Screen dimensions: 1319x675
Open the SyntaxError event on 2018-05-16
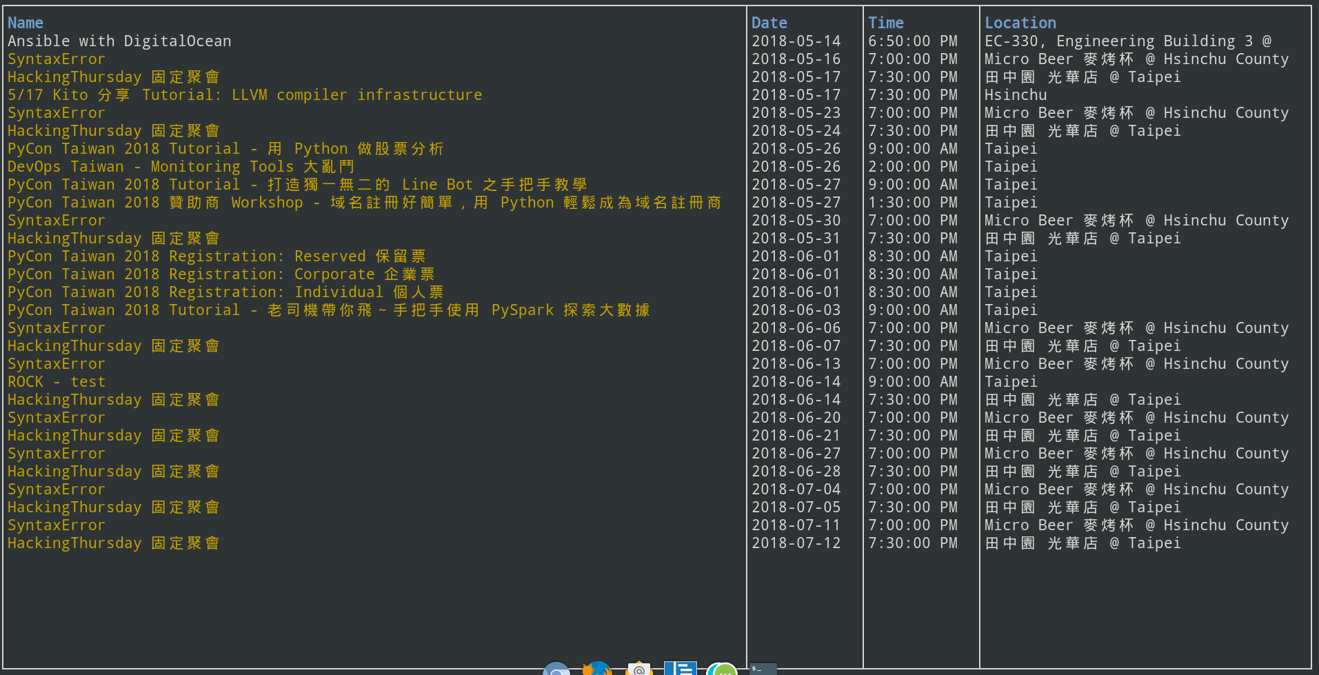[57, 59]
